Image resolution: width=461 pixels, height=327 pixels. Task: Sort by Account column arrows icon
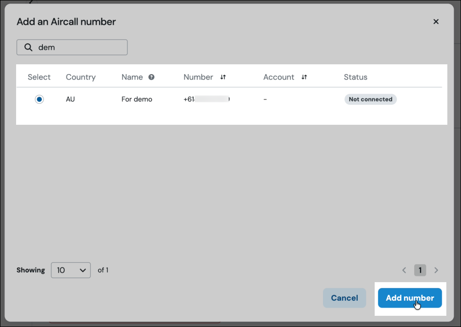pyautogui.click(x=304, y=77)
